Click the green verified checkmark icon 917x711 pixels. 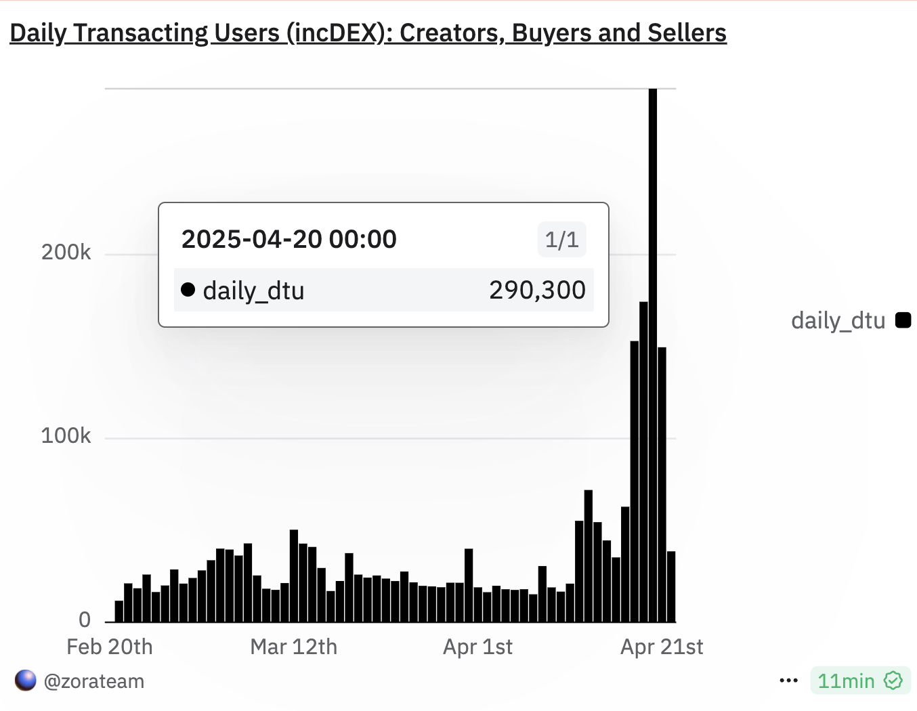pyautogui.click(x=894, y=681)
